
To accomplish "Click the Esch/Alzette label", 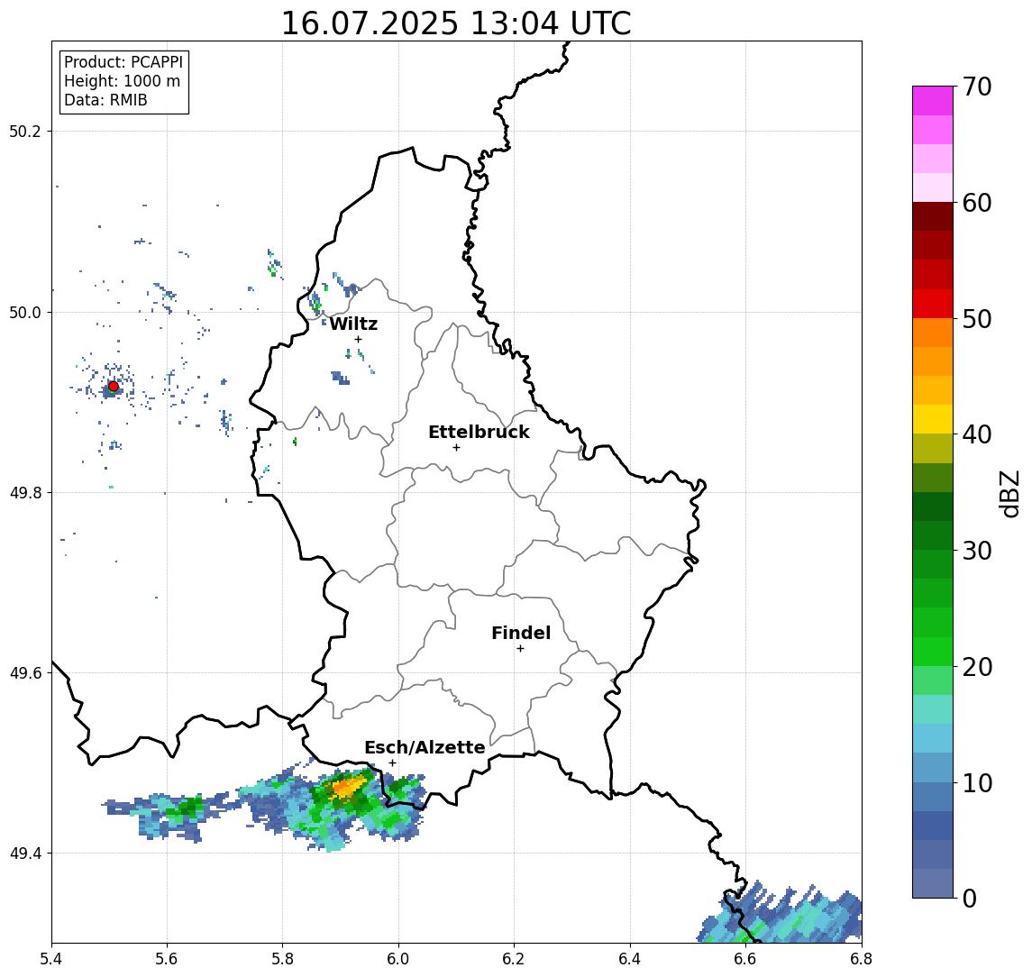I will (x=425, y=747).
